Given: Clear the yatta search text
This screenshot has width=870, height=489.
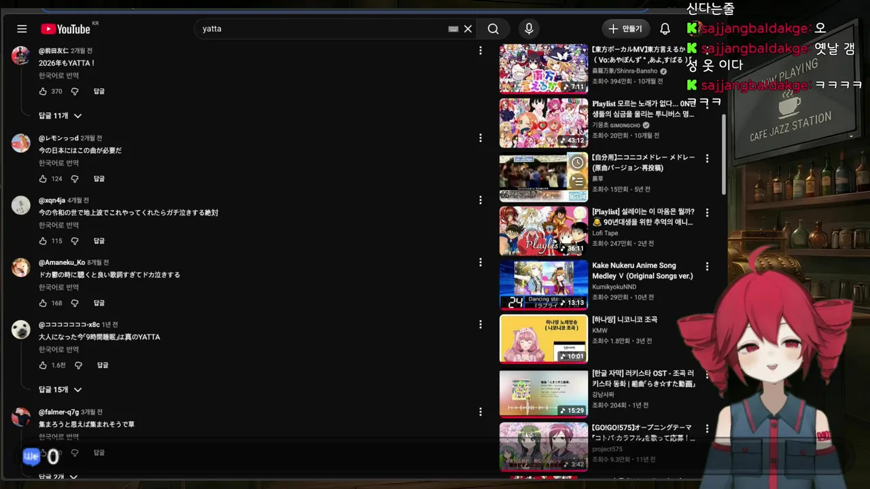Looking at the screenshot, I should [468, 29].
